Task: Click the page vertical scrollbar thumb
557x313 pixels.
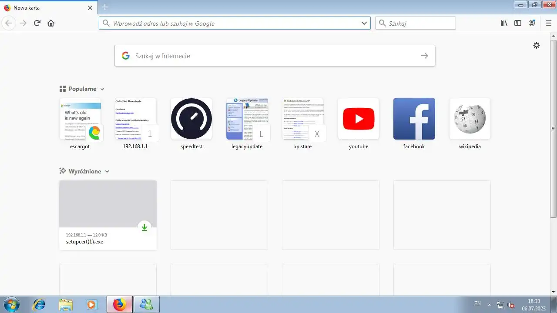Action: (x=553, y=129)
